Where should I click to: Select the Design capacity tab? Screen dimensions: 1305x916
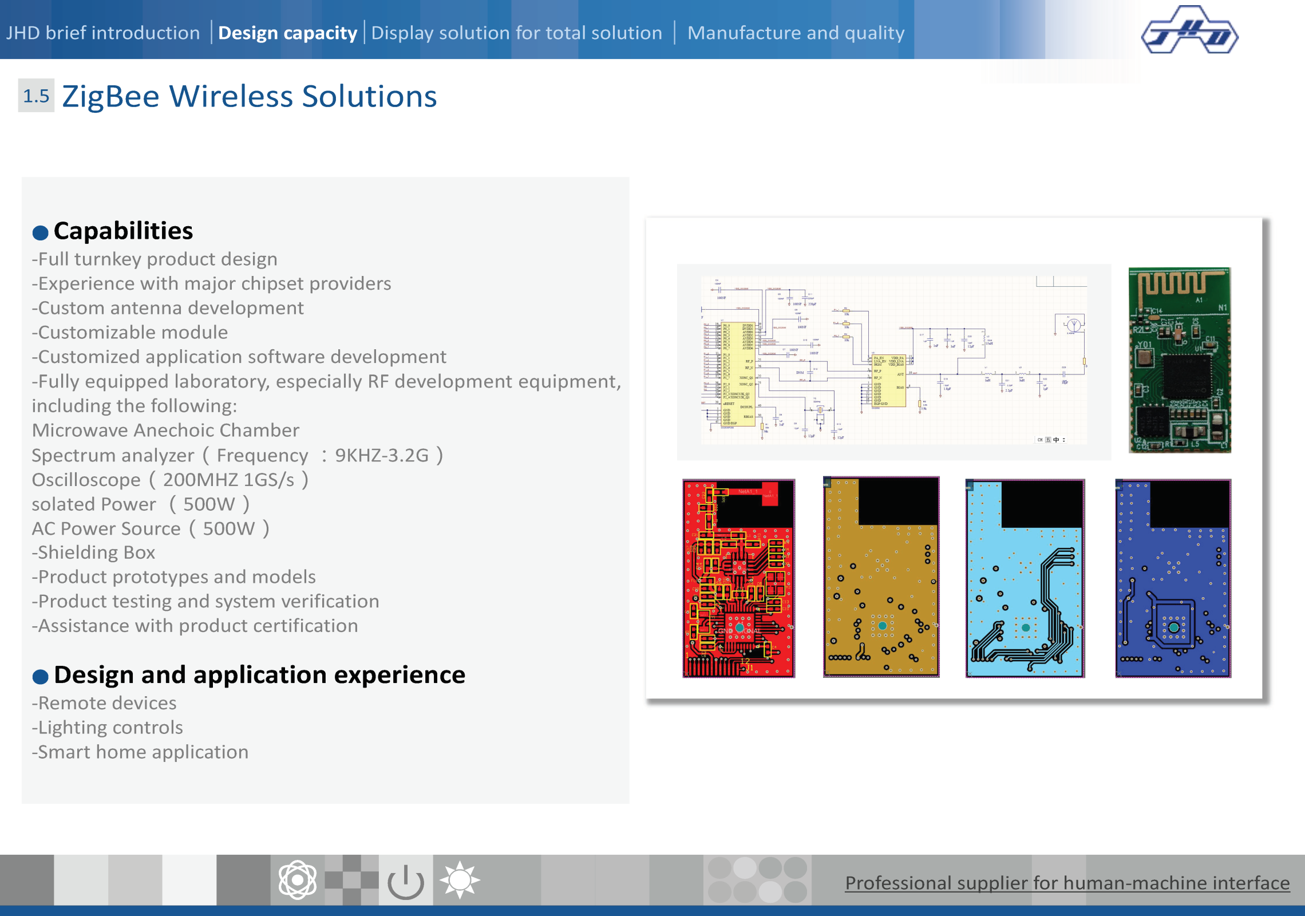287,33
